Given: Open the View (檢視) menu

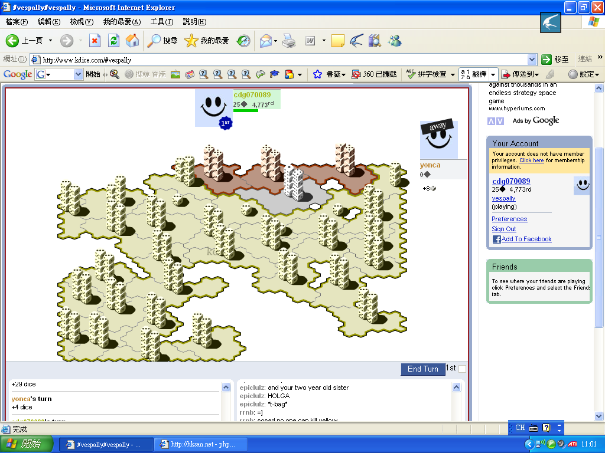Looking at the screenshot, I should coord(82,22).
